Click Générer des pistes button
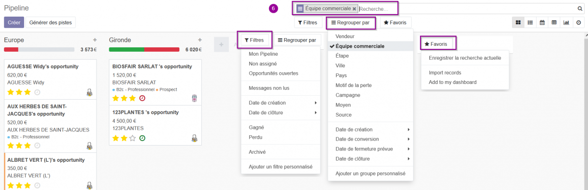 pyautogui.click(x=50, y=22)
